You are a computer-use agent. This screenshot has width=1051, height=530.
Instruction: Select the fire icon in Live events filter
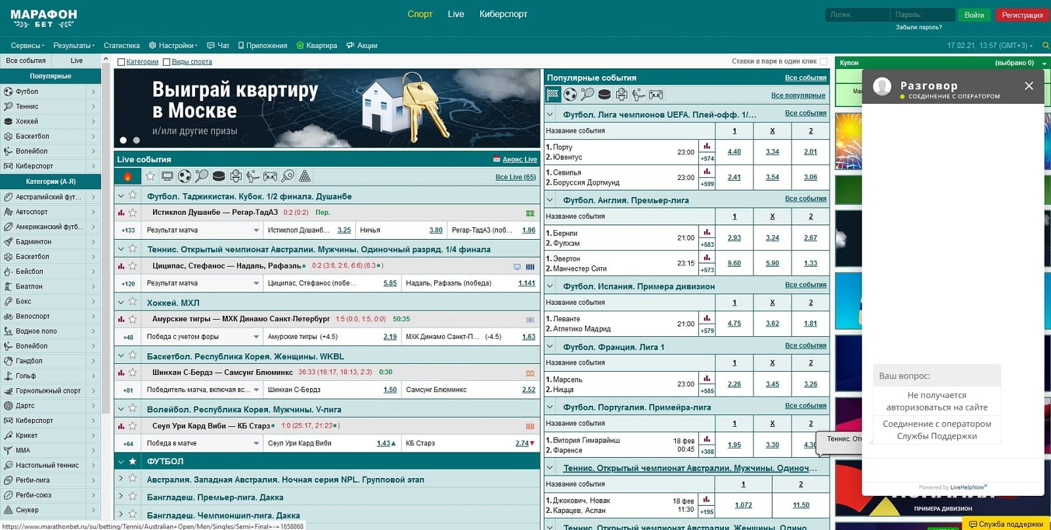click(127, 176)
